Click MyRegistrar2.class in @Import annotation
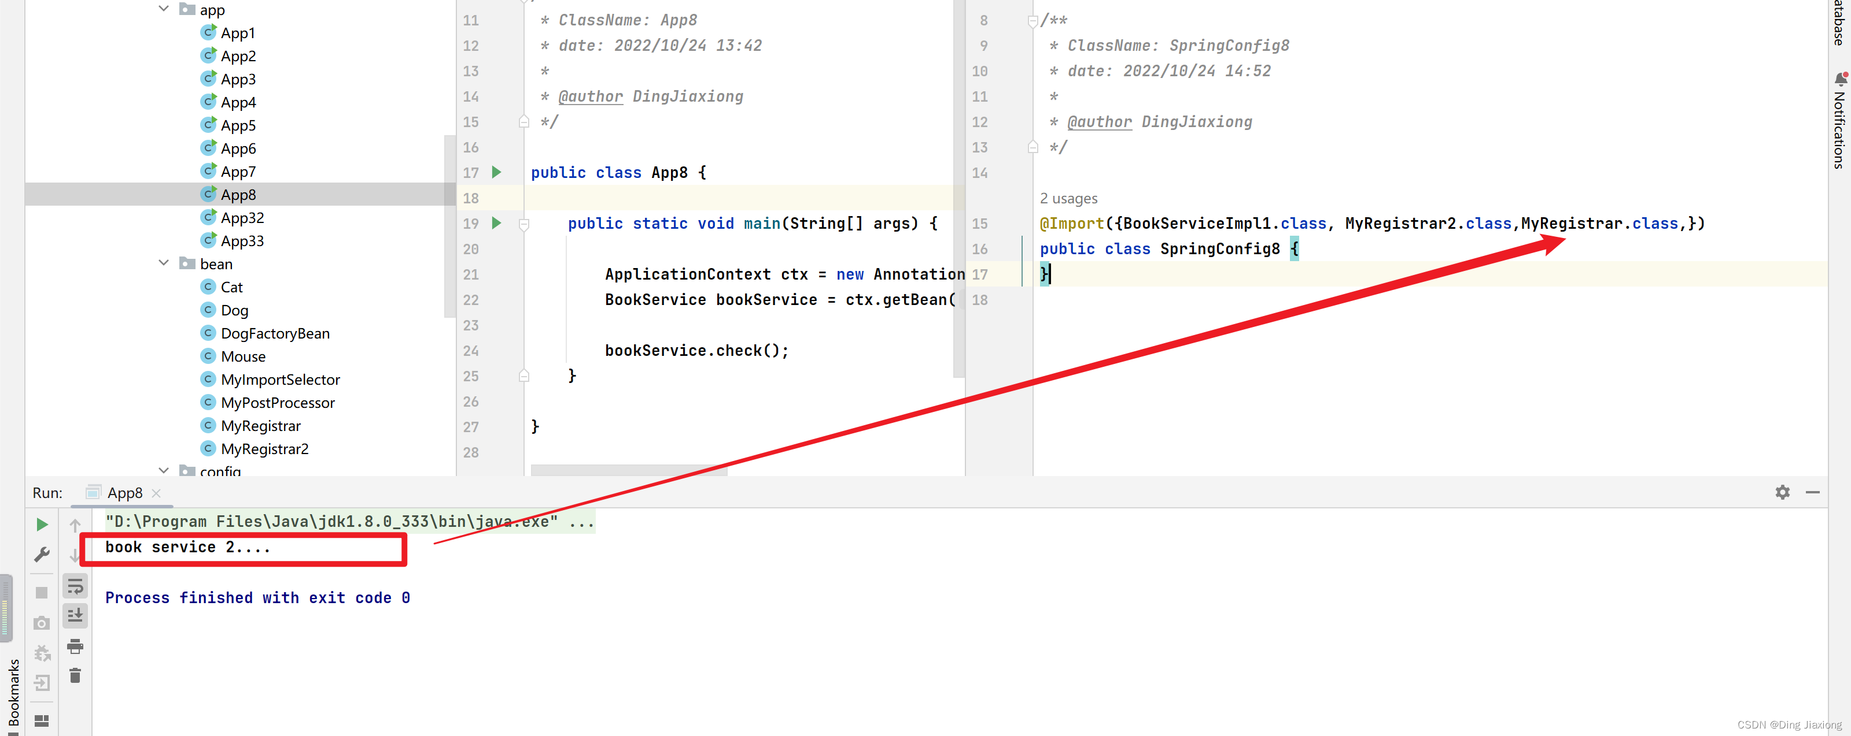 click(1429, 223)
